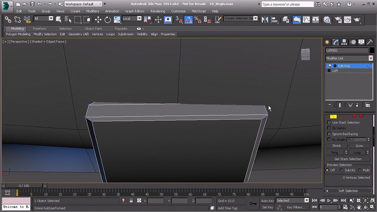377x212 pixels.
Task: Open the Schematic View
Action: point(315,20)
